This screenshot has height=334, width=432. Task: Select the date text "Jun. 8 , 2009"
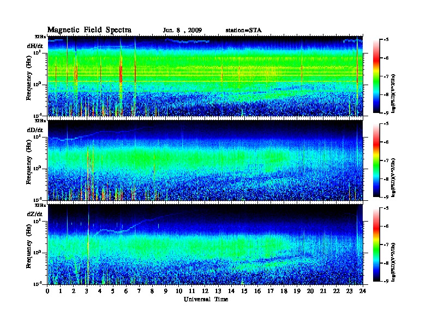[182, 31]
